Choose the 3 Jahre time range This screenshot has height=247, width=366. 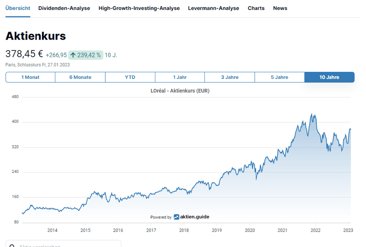[x=230, y=77]
